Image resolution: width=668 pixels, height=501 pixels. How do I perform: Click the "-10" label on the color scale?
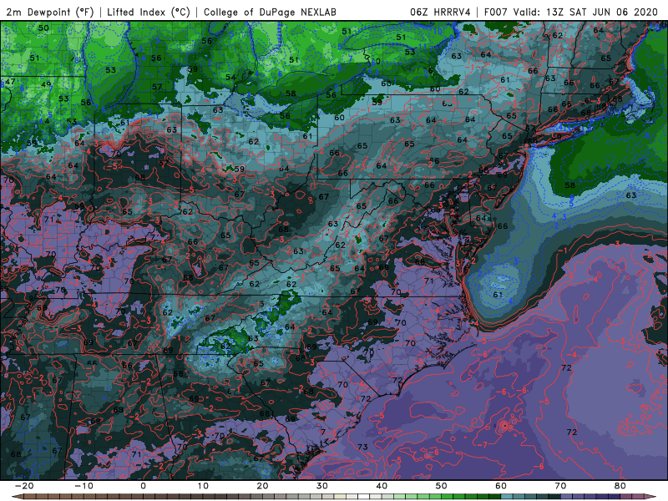(83, 486)
